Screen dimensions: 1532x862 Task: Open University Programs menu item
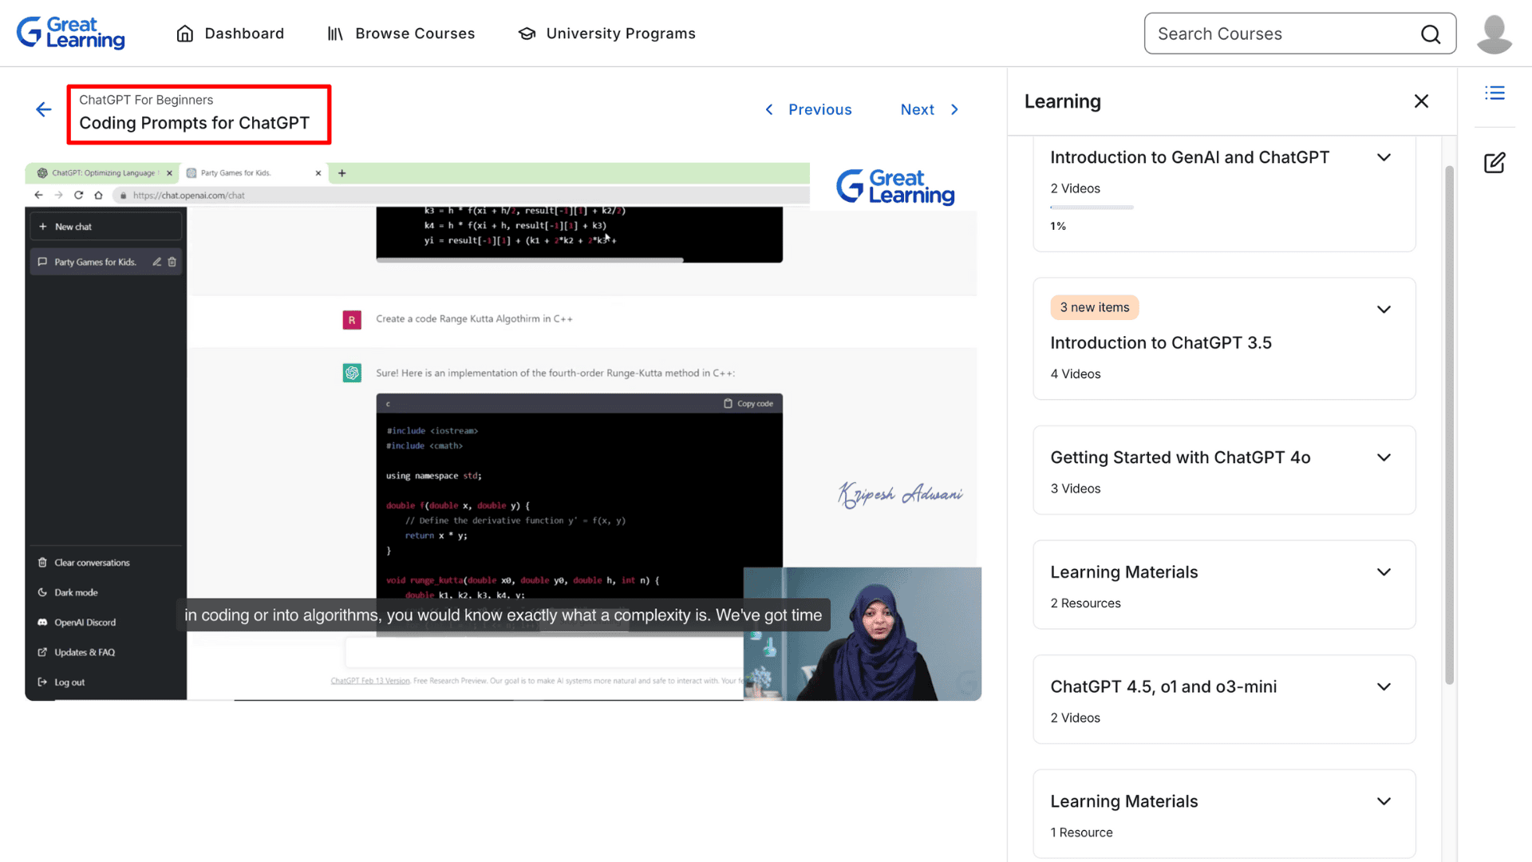click(x=620, y=34)
